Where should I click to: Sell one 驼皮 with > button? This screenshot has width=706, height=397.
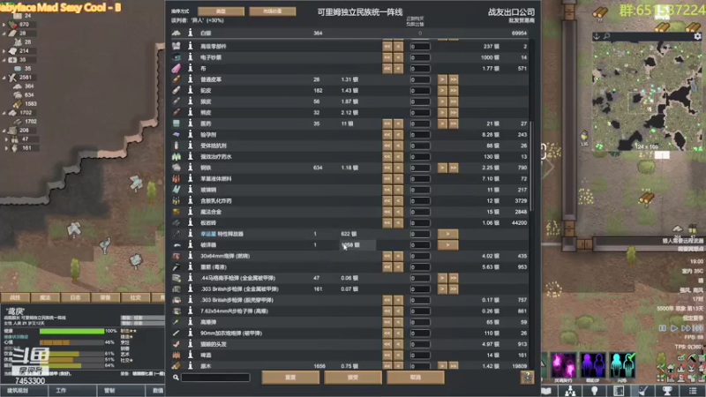click(x=443, y=90)
